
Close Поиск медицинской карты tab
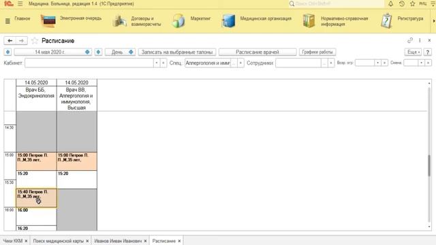tap(87, 241)
